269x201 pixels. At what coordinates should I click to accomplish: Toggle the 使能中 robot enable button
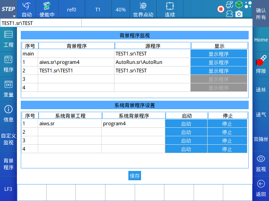47,9
